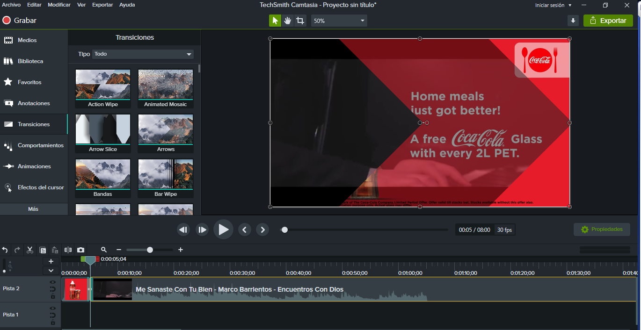The height and width of the screenshot is (330, 641).
Task: Expand the Más tools list
Action: point(34,209)
